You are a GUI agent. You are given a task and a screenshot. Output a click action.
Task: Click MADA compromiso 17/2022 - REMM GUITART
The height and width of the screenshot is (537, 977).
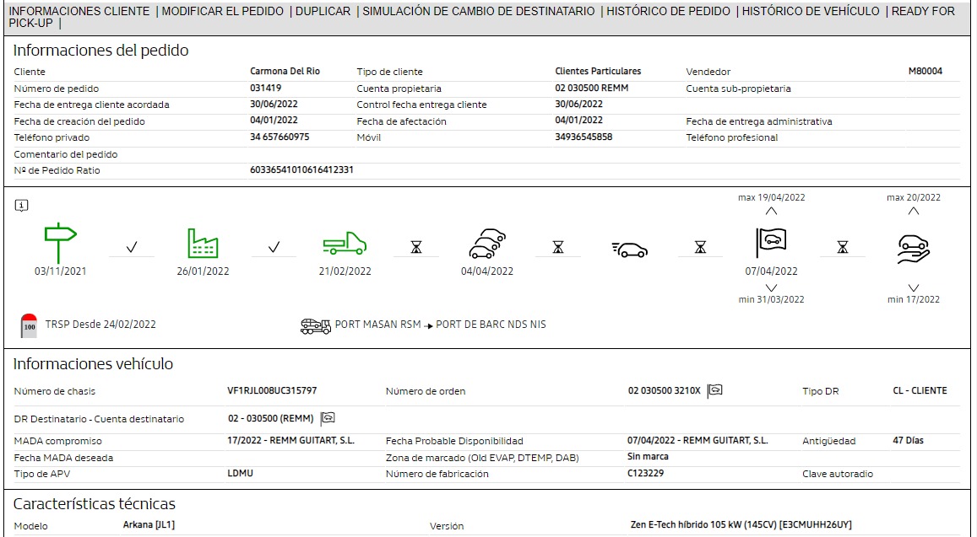point(291,440)
